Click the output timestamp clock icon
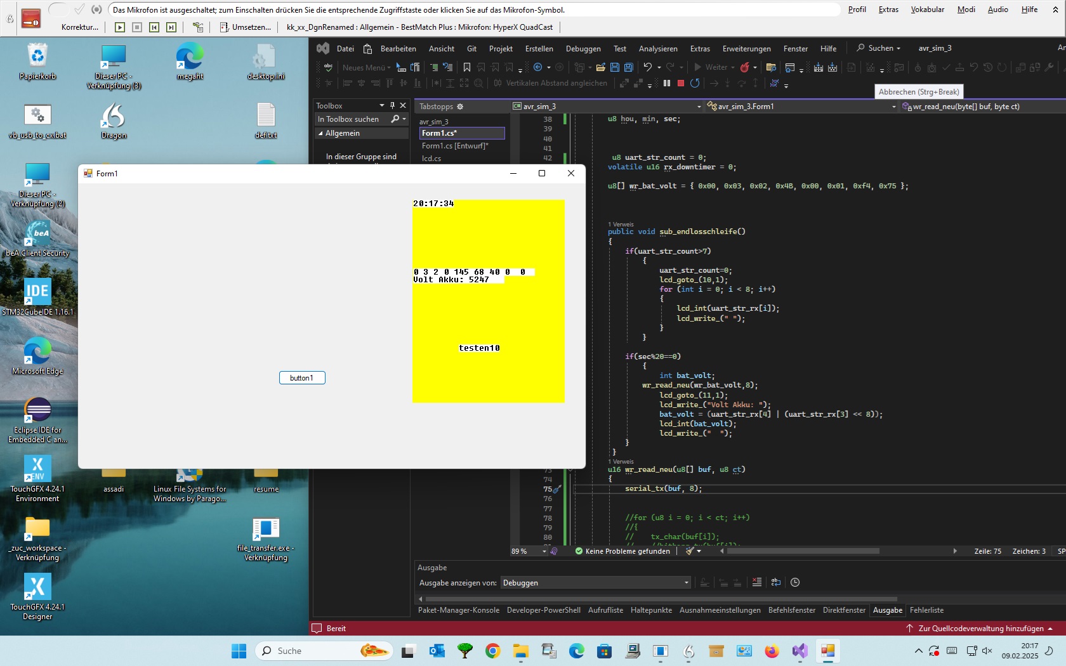1066x666 pixels. click(x=795, y=582)
